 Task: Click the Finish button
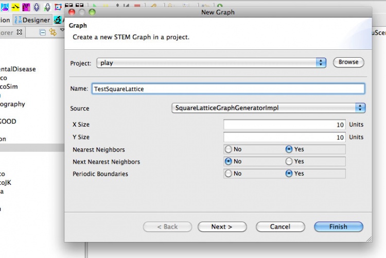click(x=339, y=227)
